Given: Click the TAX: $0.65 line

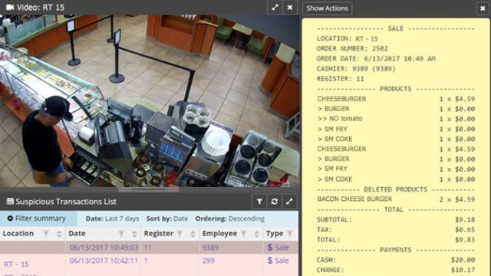Looking at the screenshot, I should [x=396, y=230].
